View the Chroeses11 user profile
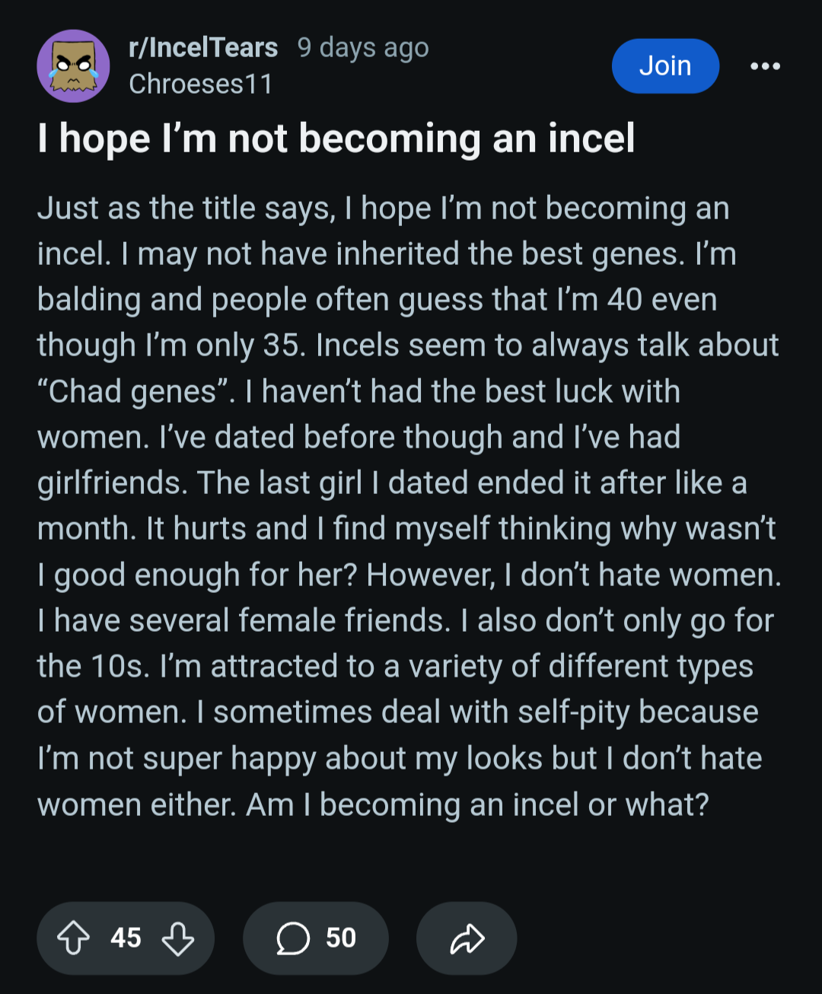The image size is (822, 994). point(200,84)
